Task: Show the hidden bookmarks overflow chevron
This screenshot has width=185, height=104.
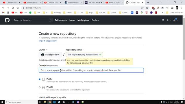Action: pos(162,12)
